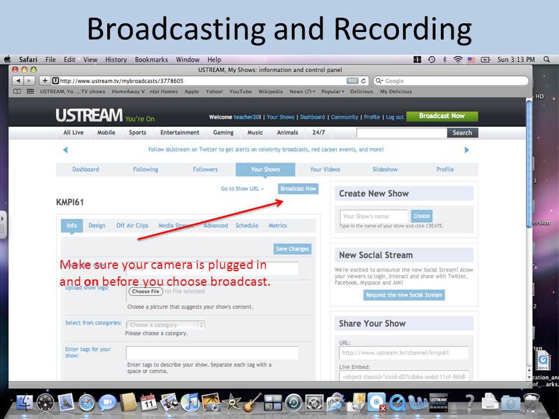Click the Wikipedia bookmark in bookmarks bar
This screenshot has height=419, width=559.
click(270, 91)
